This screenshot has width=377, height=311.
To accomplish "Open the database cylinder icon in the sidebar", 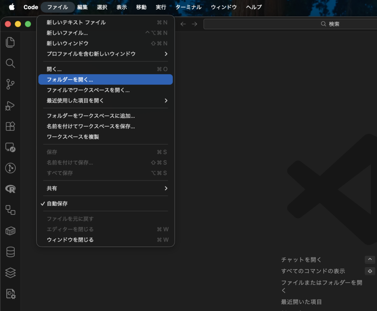I will [x=10, y=252].
